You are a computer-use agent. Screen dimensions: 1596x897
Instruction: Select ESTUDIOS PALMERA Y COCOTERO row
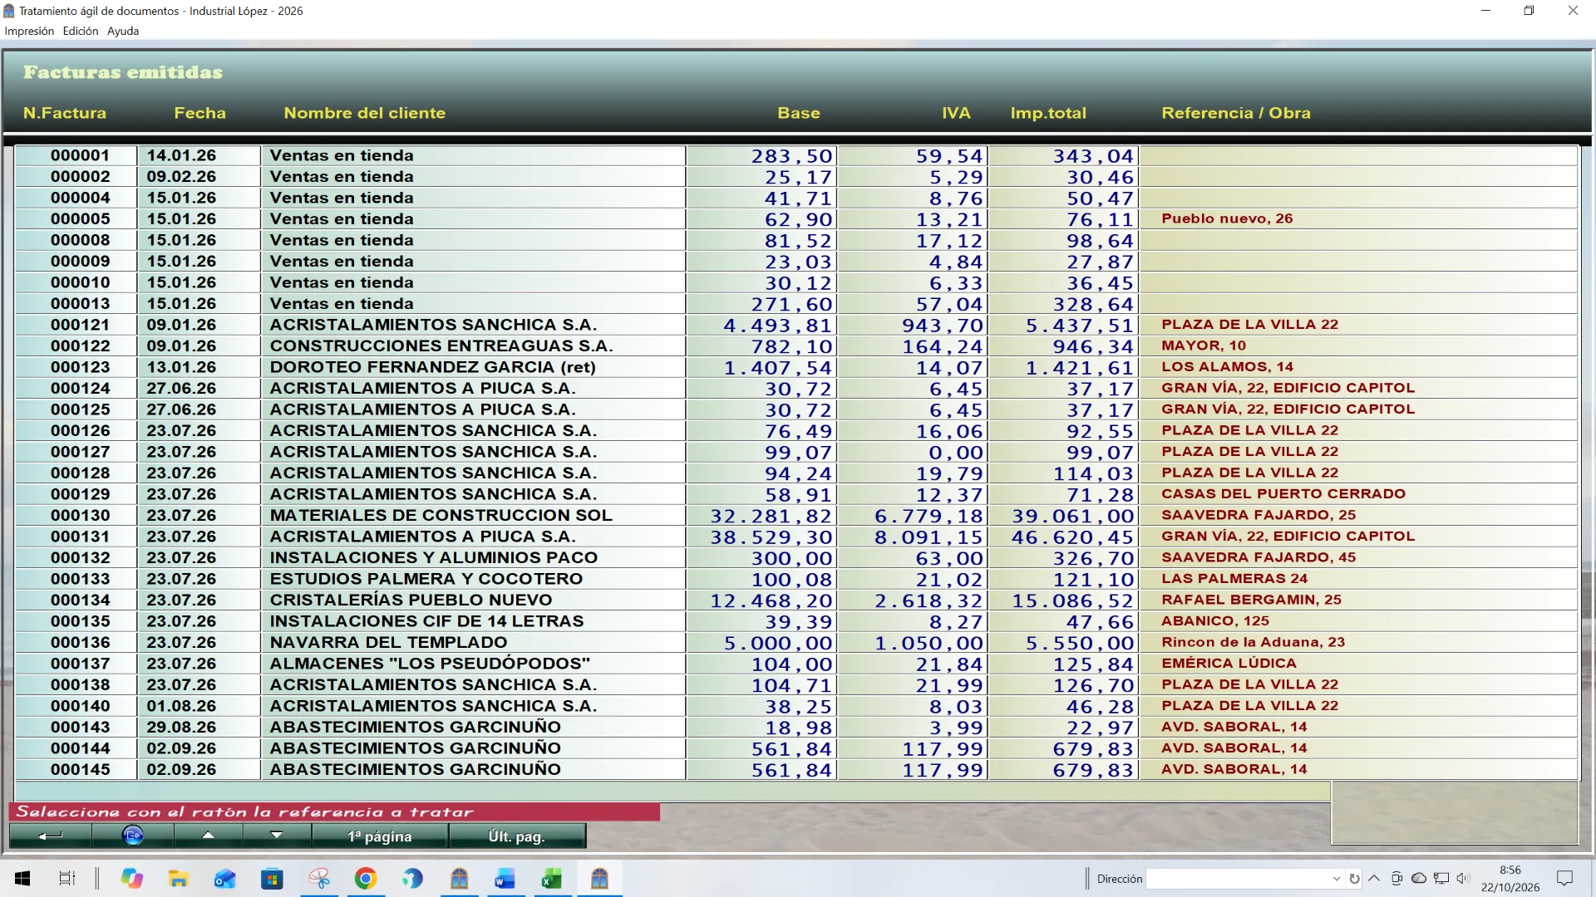796,579
